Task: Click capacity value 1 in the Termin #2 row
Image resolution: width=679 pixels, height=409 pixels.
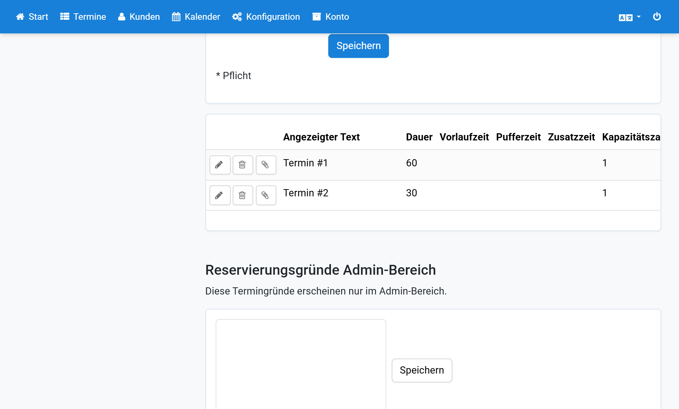Action: [605, 193]
